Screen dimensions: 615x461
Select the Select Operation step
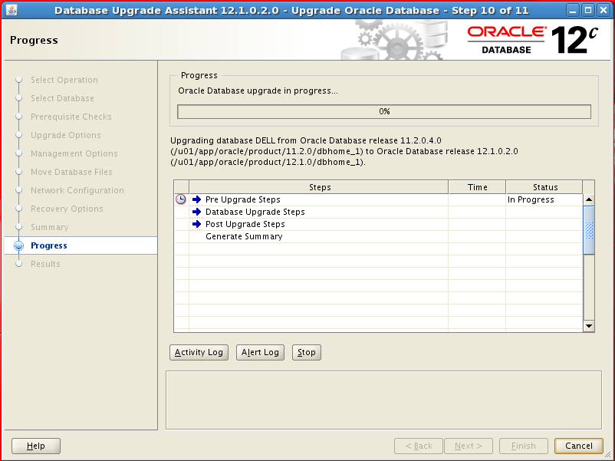point(64,80)
